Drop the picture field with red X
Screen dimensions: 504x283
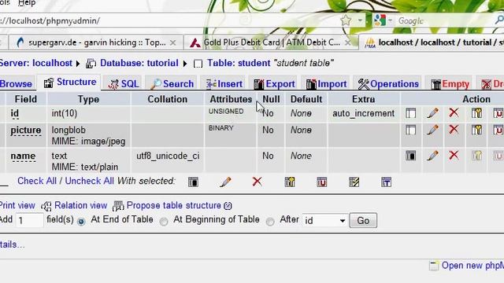454,129
